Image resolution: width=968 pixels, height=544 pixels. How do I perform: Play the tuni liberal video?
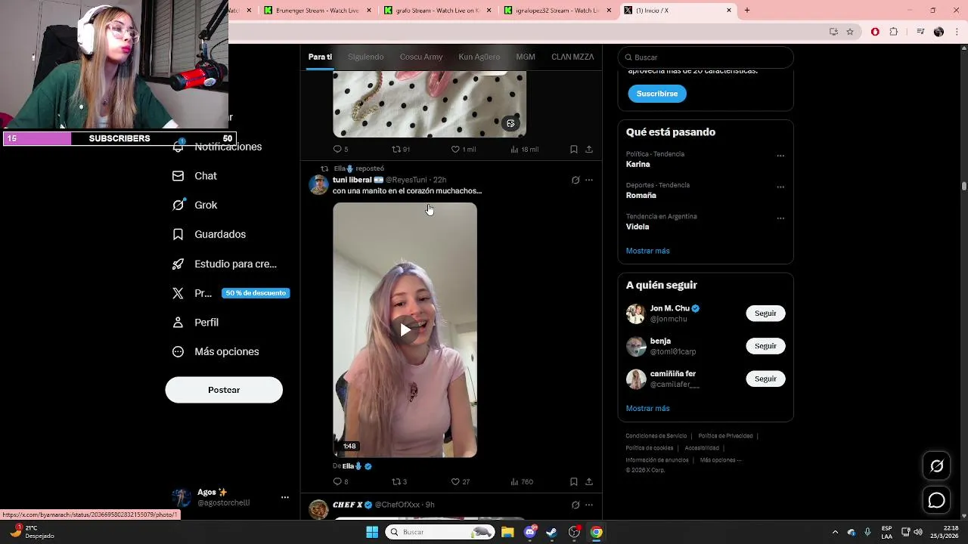click(x=405, y=330)
